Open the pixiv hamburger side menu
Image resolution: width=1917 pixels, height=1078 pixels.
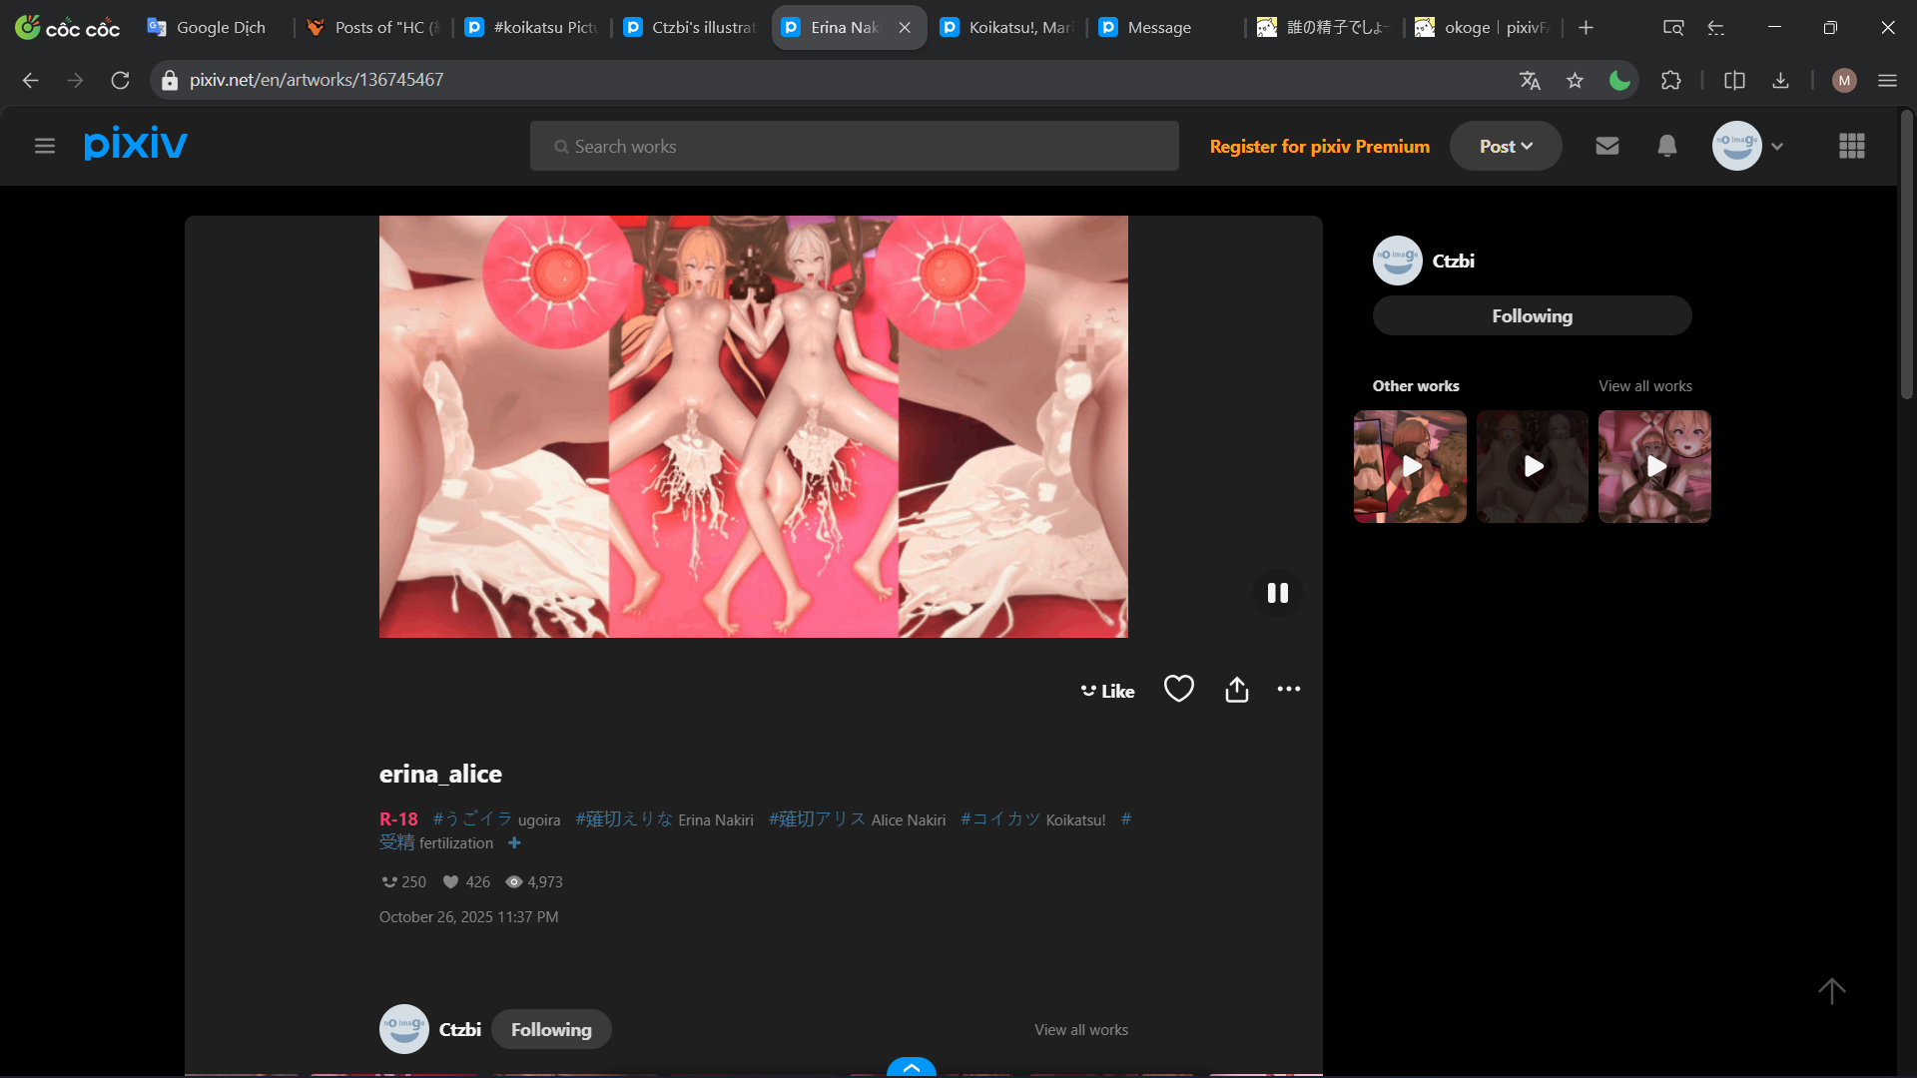pyautogui.click(x=44, y=147)
